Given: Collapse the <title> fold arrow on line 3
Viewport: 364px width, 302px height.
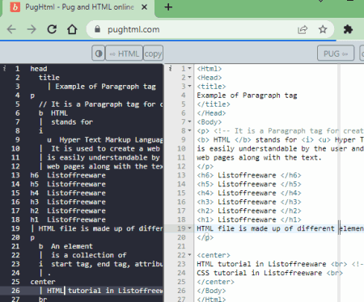Looking at the screenshot, I should tap(189, 87).
